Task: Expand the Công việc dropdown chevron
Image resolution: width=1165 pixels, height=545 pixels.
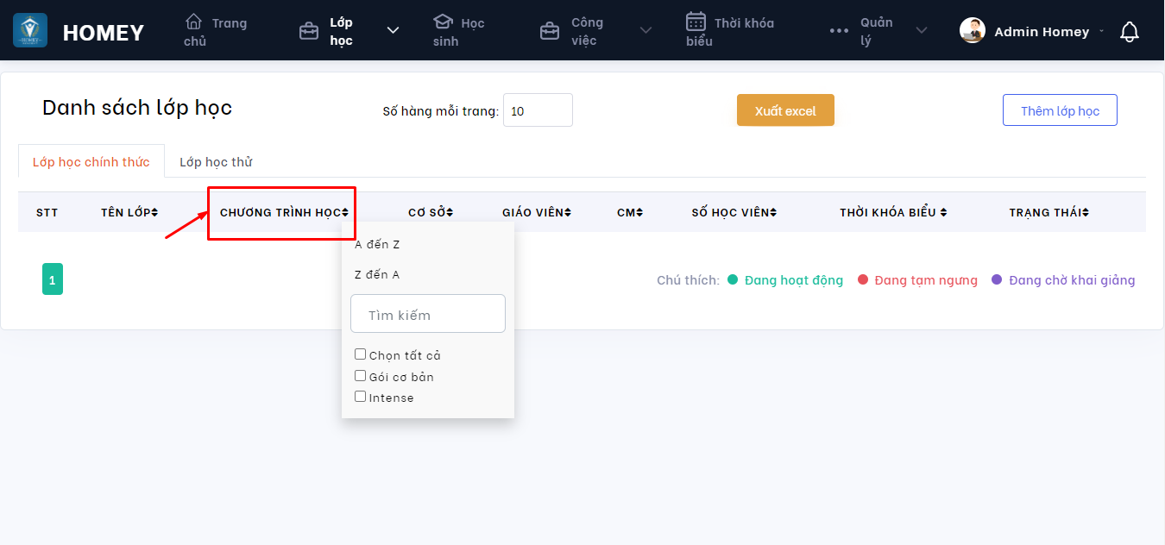Action: 645,31
